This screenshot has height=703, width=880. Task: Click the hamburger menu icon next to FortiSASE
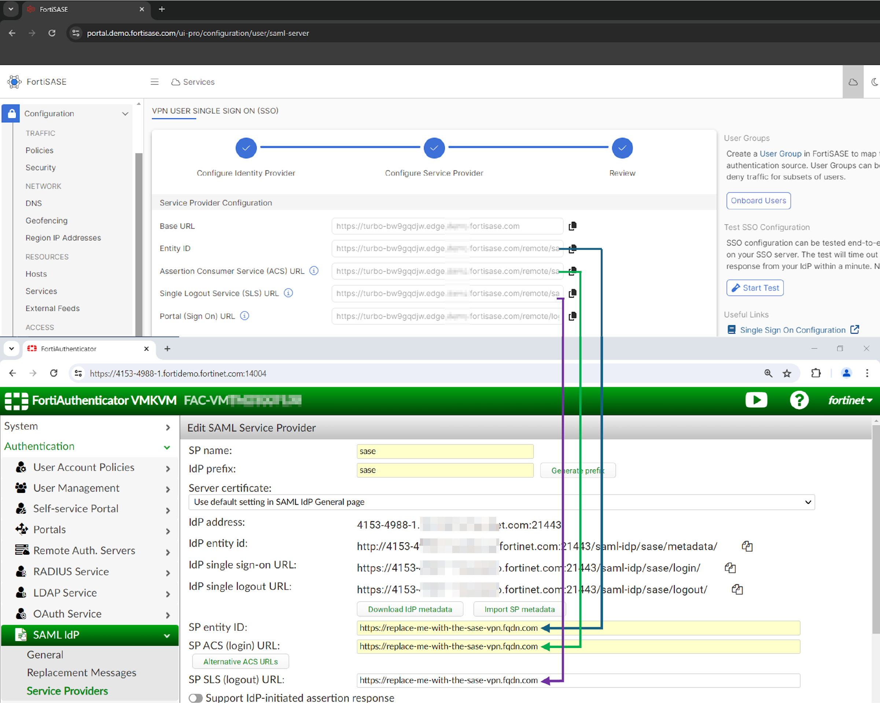154,82
